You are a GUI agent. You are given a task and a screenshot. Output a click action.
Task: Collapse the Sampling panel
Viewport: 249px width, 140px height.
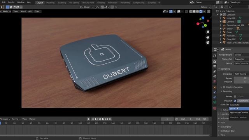219,69
